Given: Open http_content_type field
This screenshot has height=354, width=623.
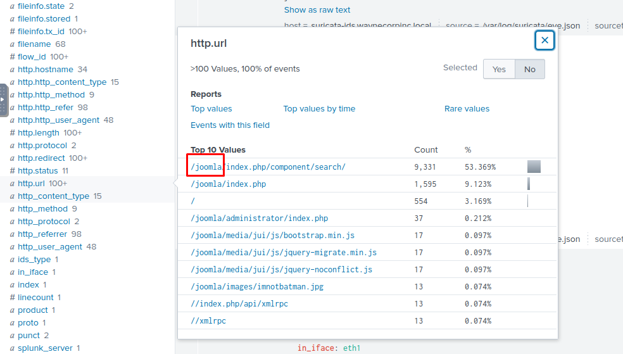Looking at the screenshot, I should click(x=53, y=196).
